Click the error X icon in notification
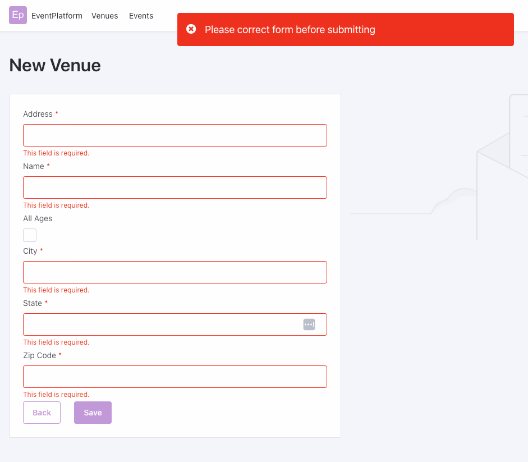 (191, 29)
